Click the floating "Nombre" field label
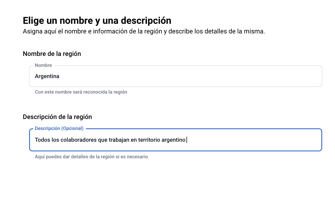The image size is (335, 200). pos(43,65)
